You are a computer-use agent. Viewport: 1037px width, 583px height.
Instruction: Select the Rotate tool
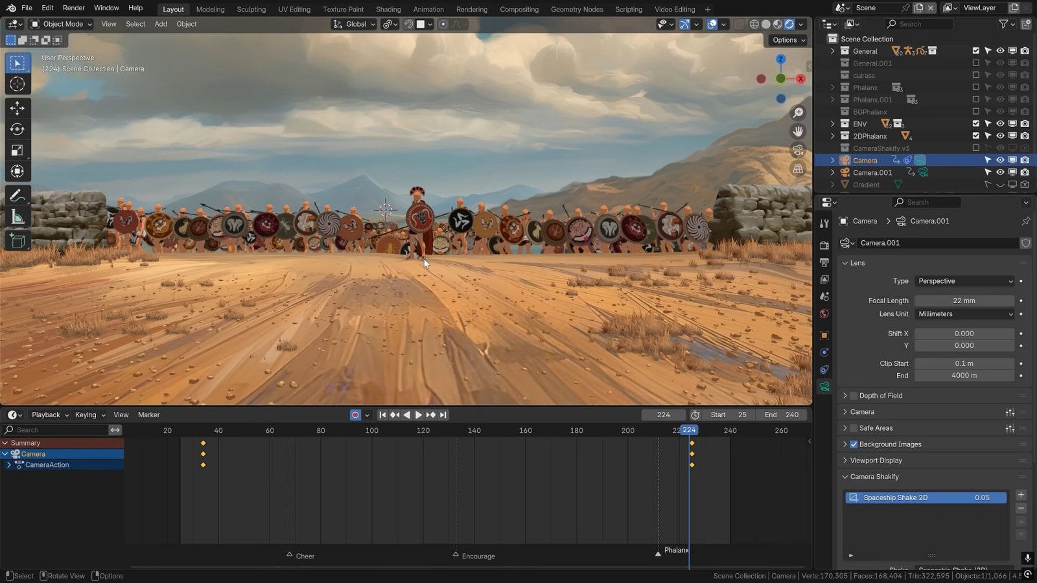pos(17,129)
